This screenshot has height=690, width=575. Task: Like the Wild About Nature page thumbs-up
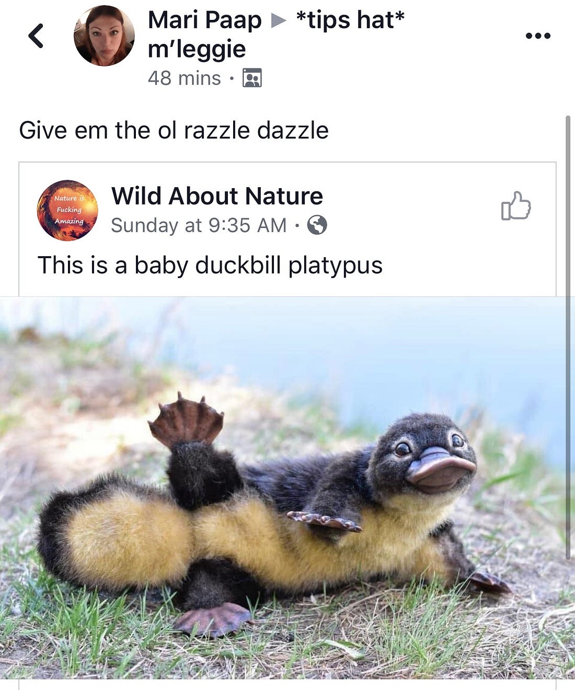click(516, 205)
